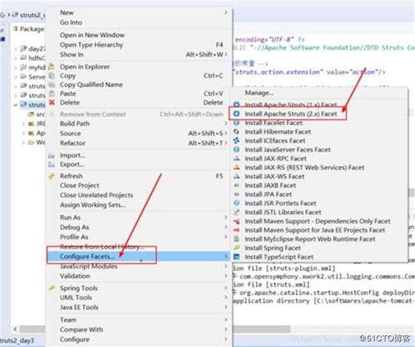Click the Install Facelet Facet icon

(236, 122)
